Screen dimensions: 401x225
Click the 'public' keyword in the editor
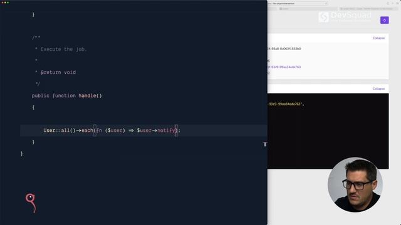(x=40, y=96)
